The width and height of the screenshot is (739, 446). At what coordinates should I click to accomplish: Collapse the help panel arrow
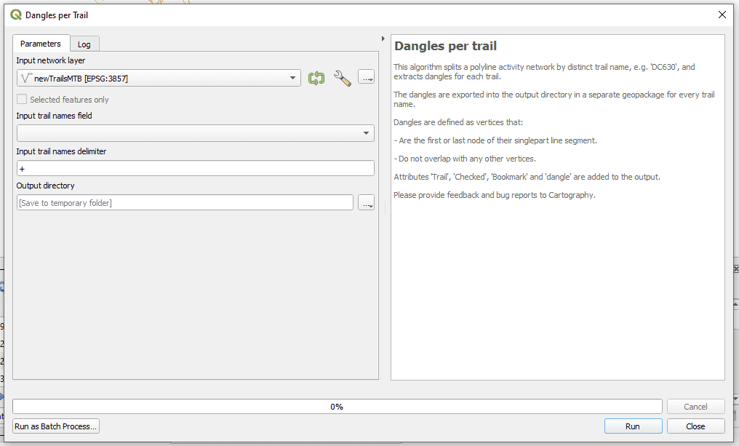click(x=383, y=39)
